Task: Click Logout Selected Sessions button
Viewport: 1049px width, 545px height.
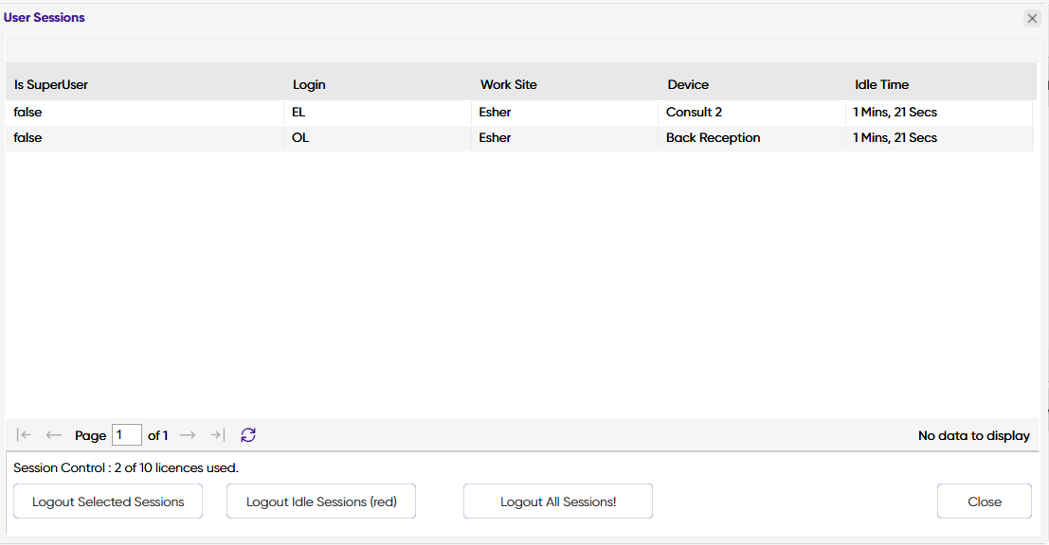Action: click(108, 501)
